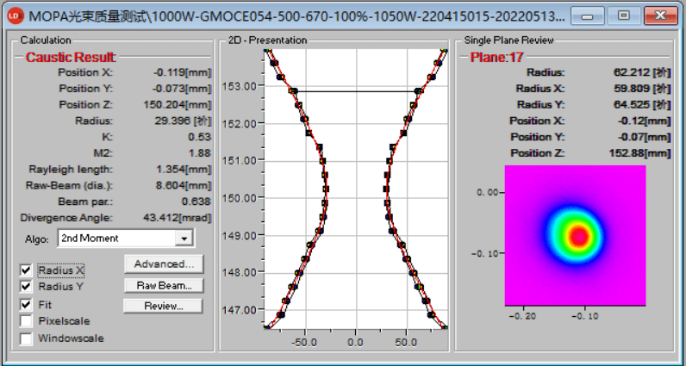Enable the Windowscale checkbox
Image resolution: width=686 pixels, height=366 pixels.
(x=26, y=338)
